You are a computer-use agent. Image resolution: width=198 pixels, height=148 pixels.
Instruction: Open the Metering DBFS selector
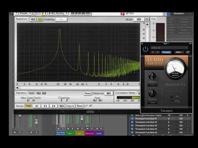[x=108, y=93]
